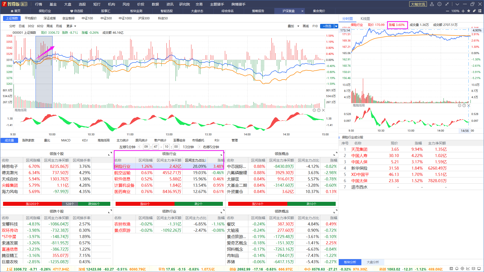Click the 大咖交流 button

[x=418, y=4]
